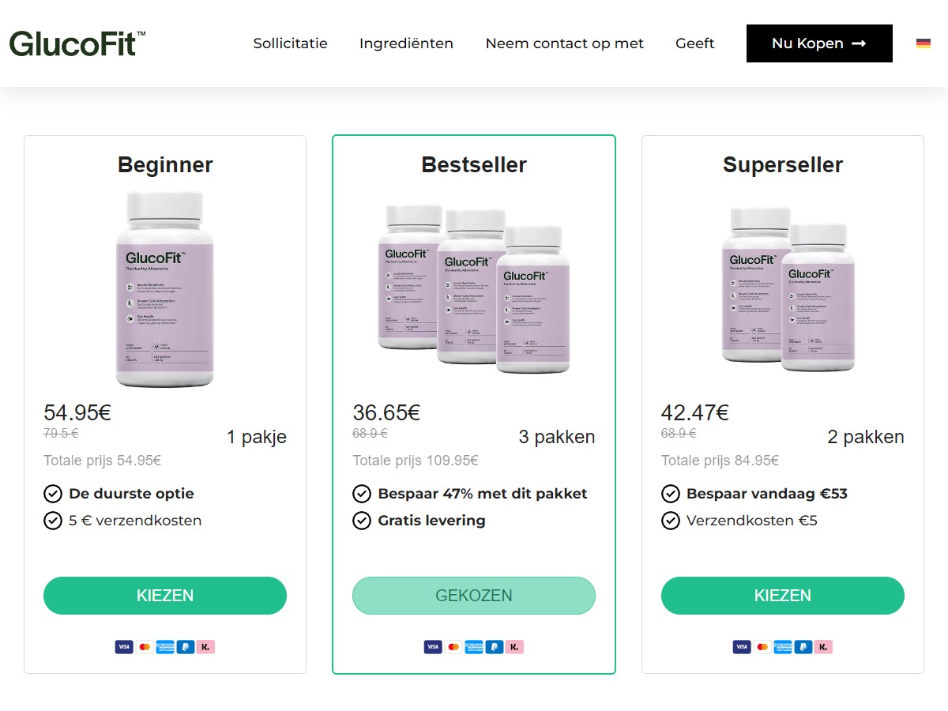Choose the Beginner package with KIEZEN
This screenshot has height=711, width=948.
(165, 596)
